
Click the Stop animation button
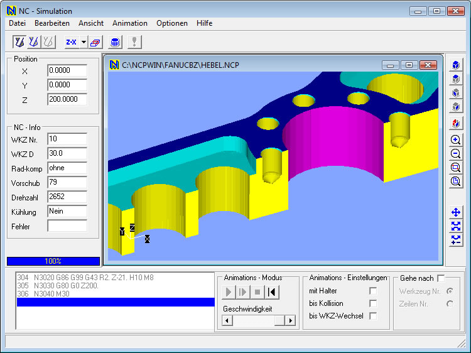(x=257, y=292)
